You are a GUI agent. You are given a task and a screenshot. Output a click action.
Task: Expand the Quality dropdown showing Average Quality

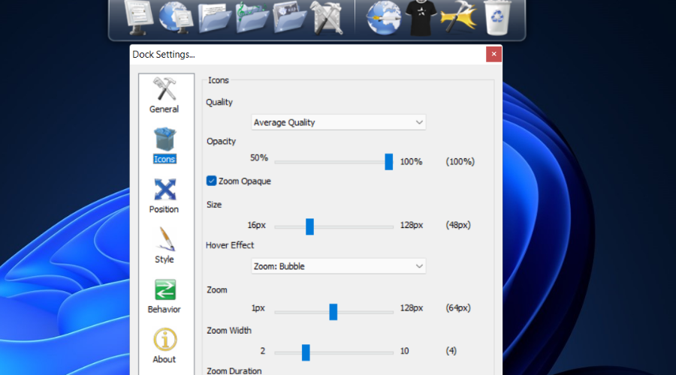pos(339,122)
